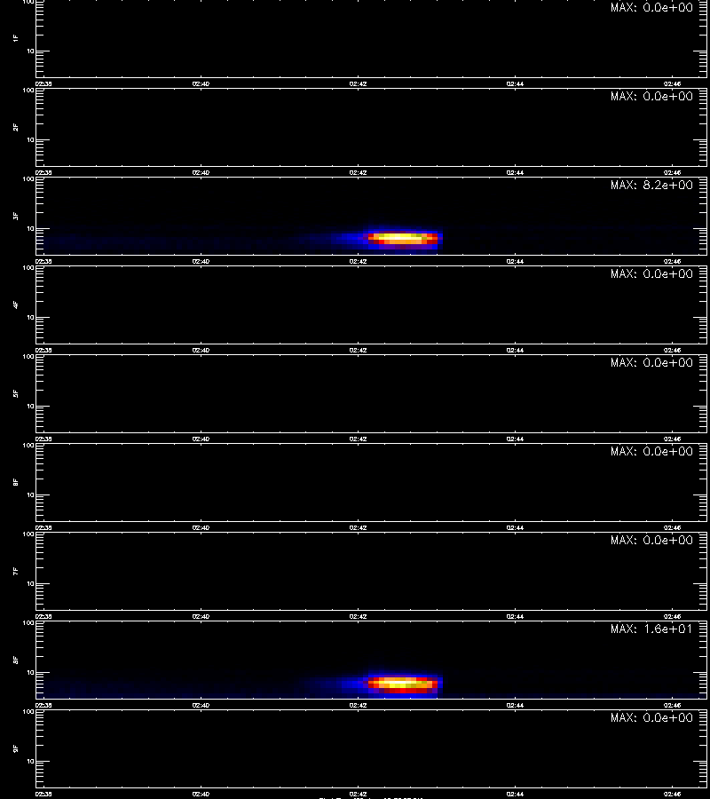
Task: Click the 10 y-axis tick label of panel 3F
Action: [30, 229]
